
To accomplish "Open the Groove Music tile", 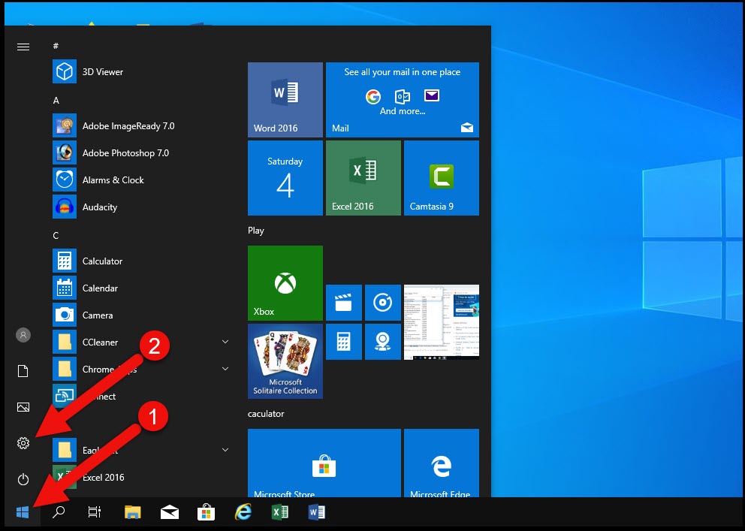I will [x=383, y=302].
